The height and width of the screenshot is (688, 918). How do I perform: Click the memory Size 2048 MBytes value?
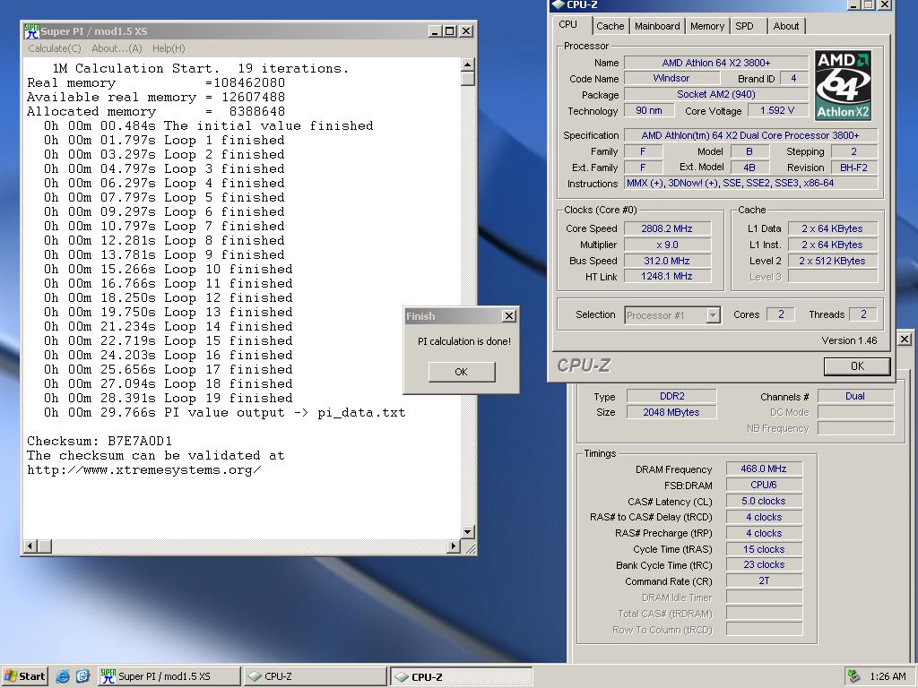point(671,412)
